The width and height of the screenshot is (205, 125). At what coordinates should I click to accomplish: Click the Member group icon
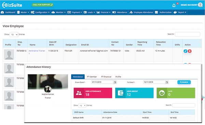click(x=53, y=12)
